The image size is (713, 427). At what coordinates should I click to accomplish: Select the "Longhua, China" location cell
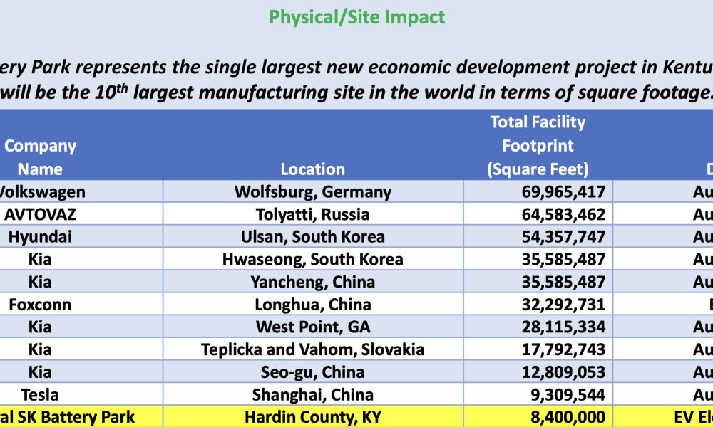click(x=313, y=304)
